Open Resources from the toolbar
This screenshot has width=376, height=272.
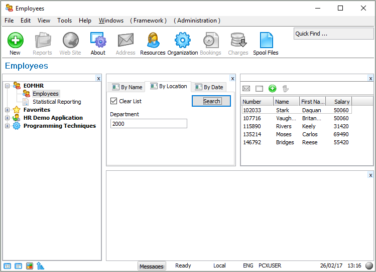(x=153, y=41)
